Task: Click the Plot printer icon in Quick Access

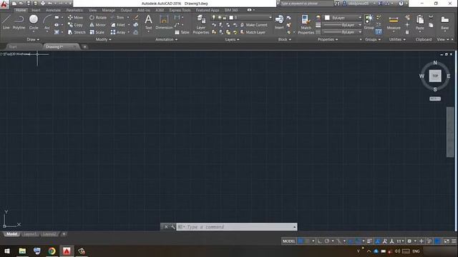Action: [43, 4]
